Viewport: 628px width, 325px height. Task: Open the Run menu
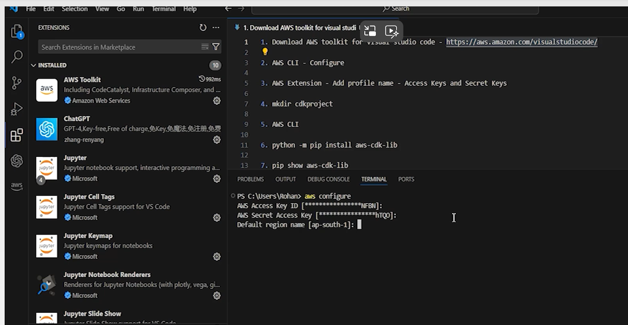pos(138,9)
